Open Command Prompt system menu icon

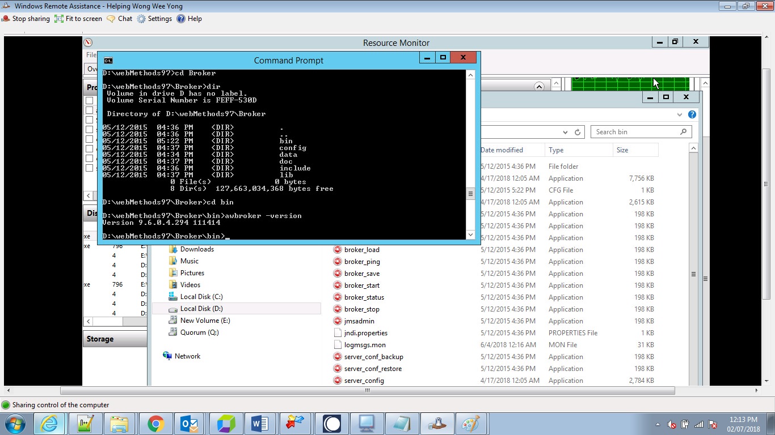coord(108,61)
